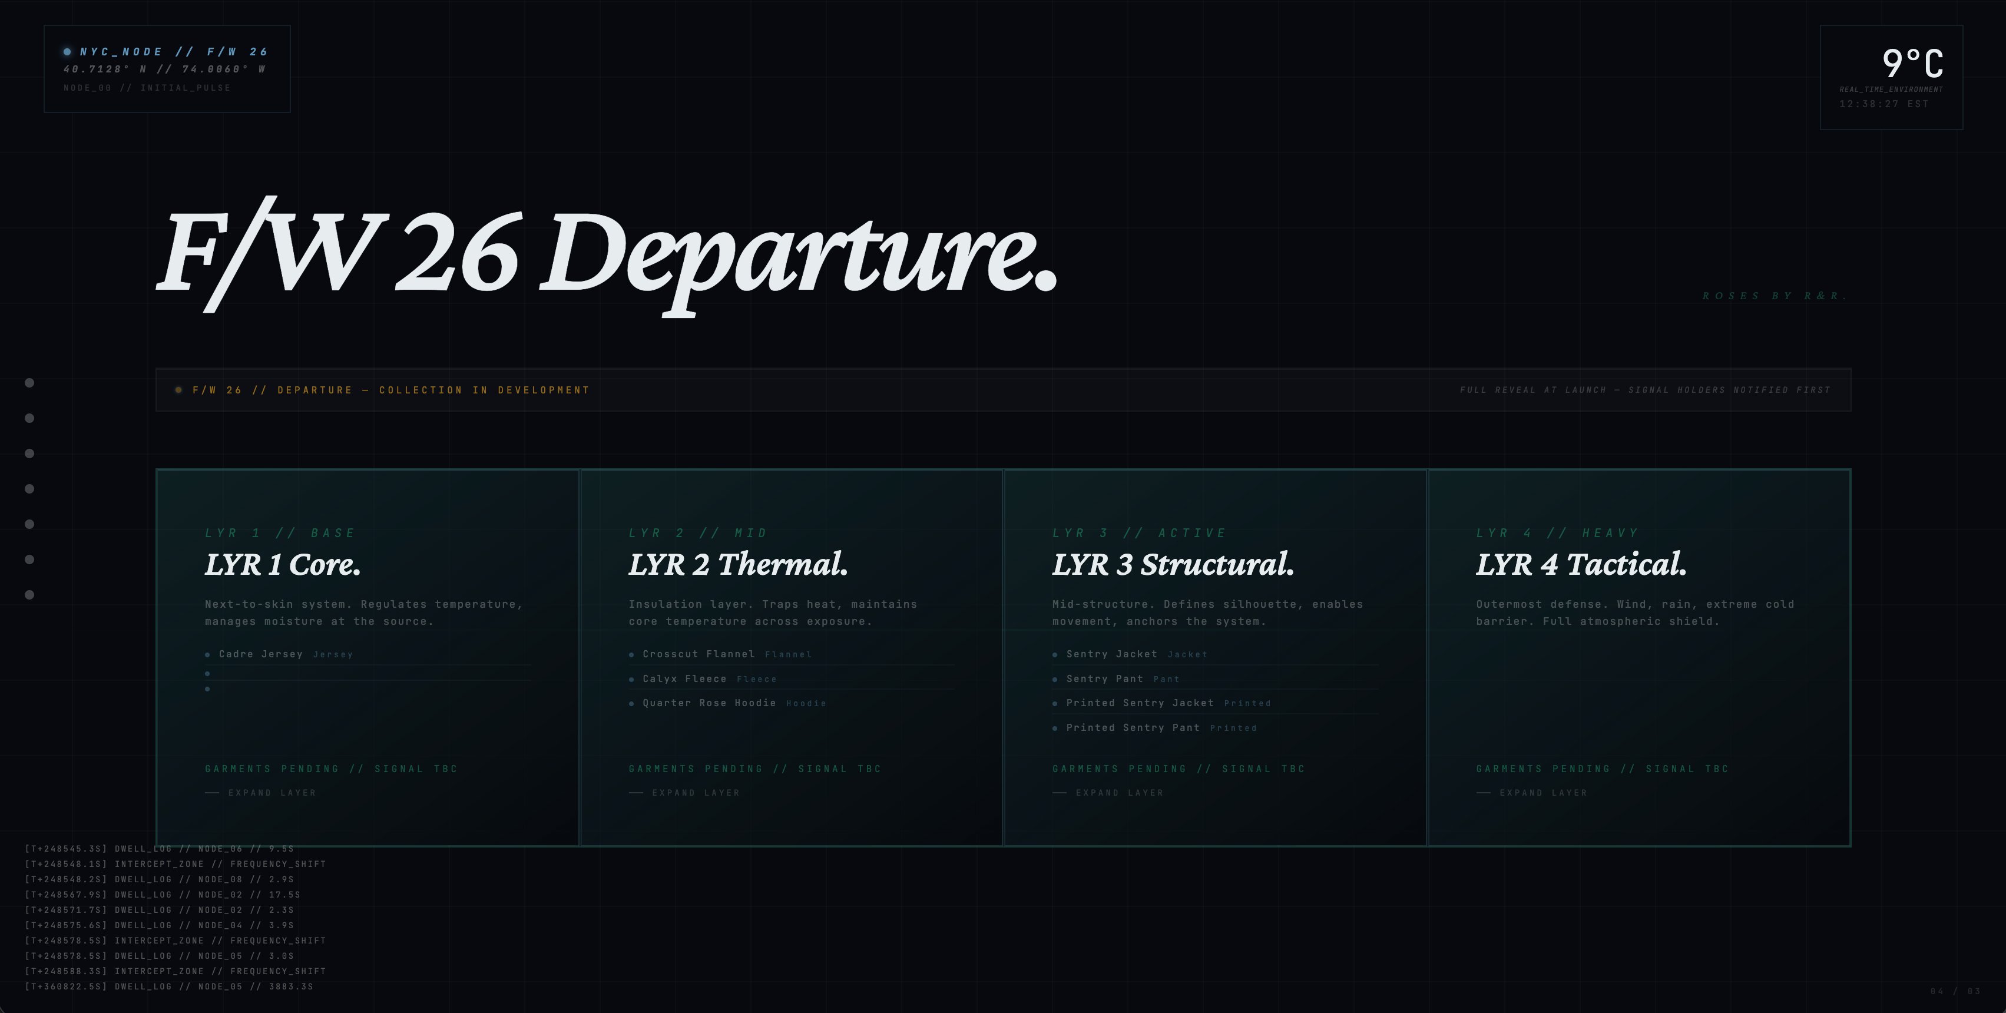Click the LYR 4 Tactical heading
This screenshot has width=2006, height=1013.
click(1581, 564)
